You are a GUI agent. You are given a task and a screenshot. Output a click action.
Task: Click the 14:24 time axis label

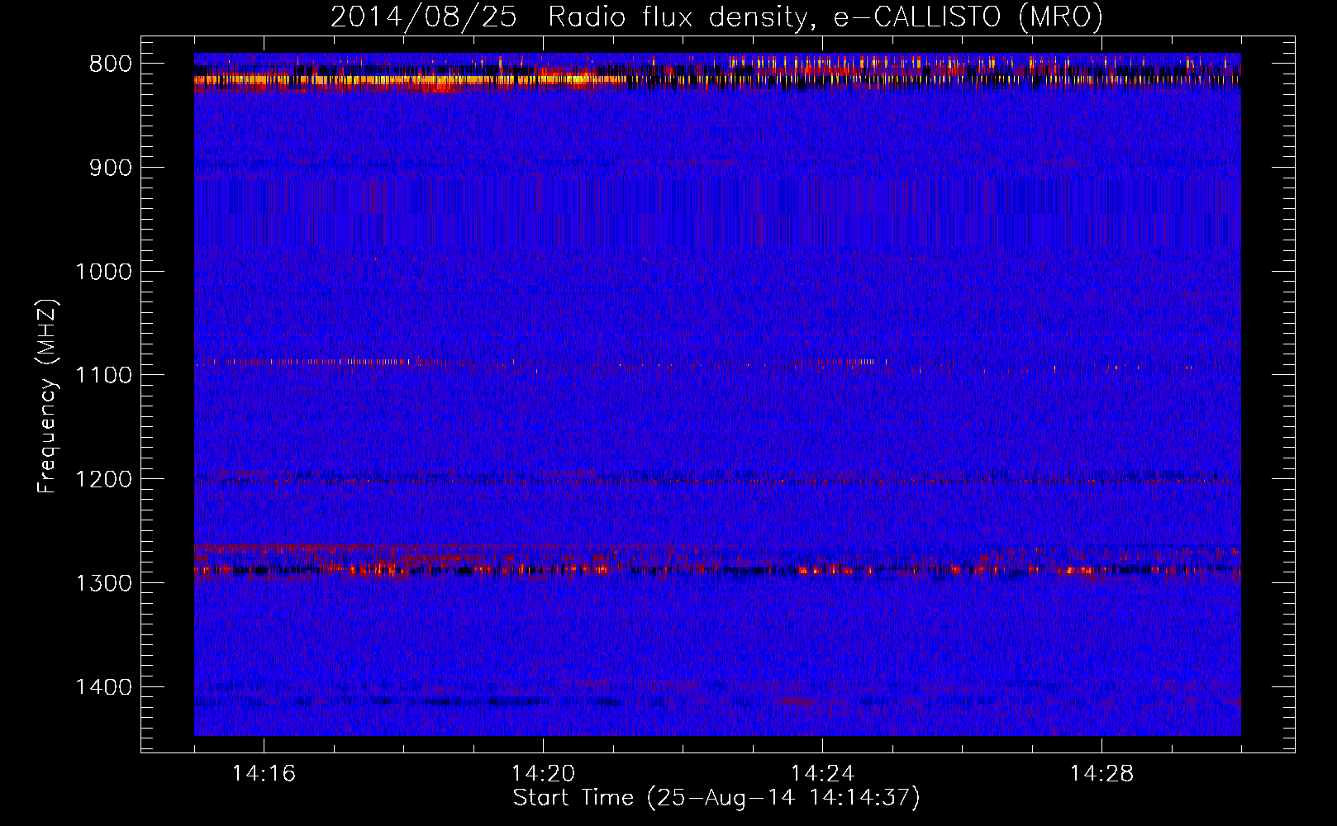pos(822,774)
